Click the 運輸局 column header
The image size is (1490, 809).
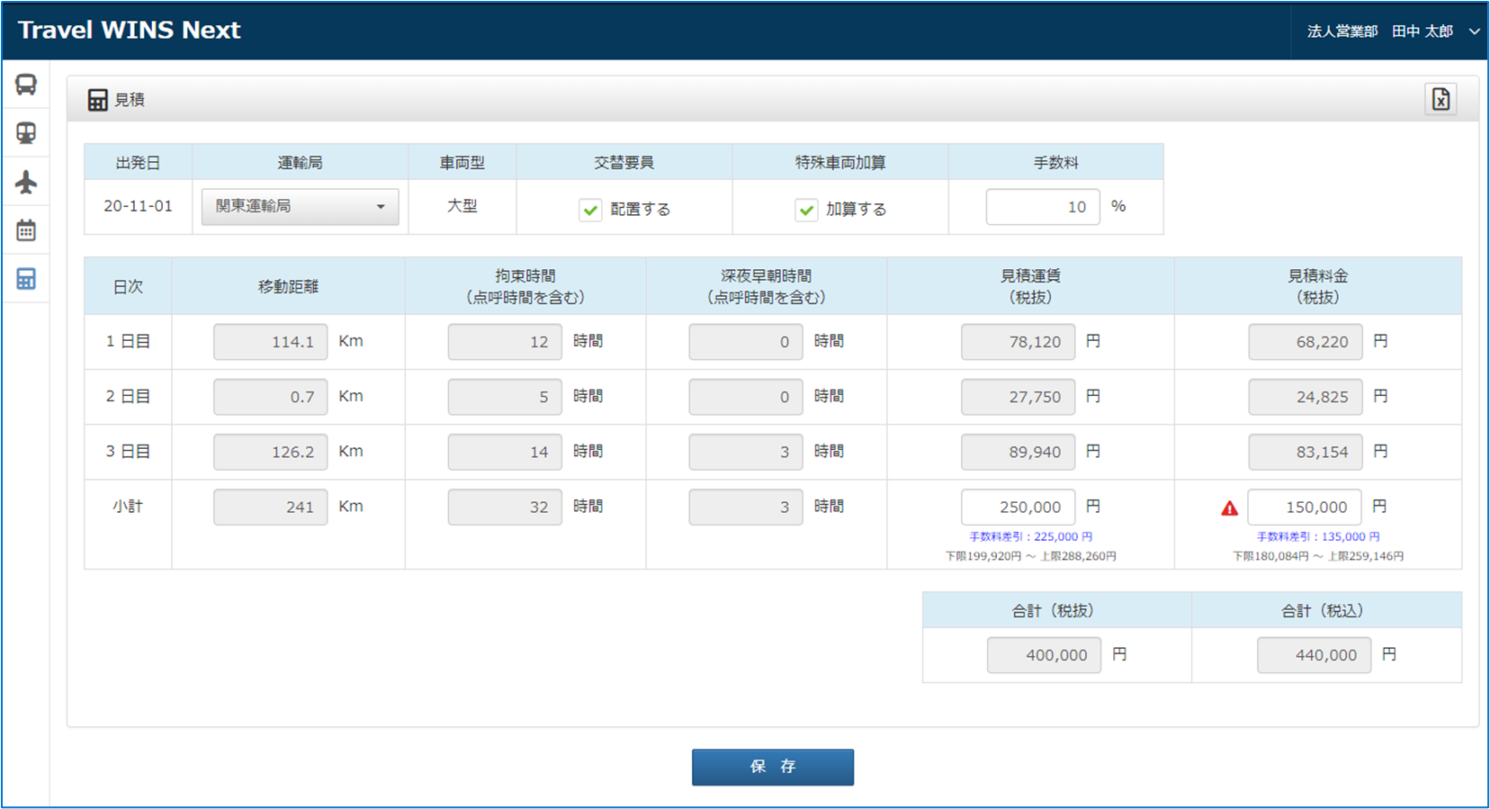(x=300, y=163)
